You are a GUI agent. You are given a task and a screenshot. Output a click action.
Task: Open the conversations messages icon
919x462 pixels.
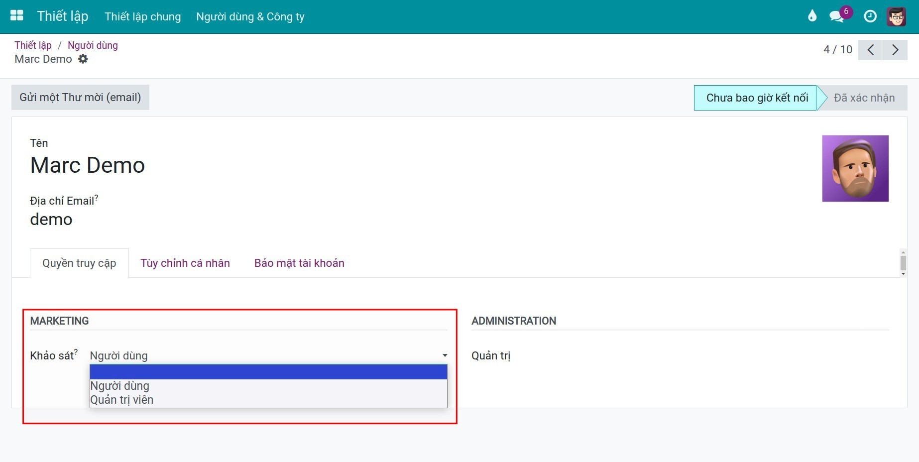point(838,16)
